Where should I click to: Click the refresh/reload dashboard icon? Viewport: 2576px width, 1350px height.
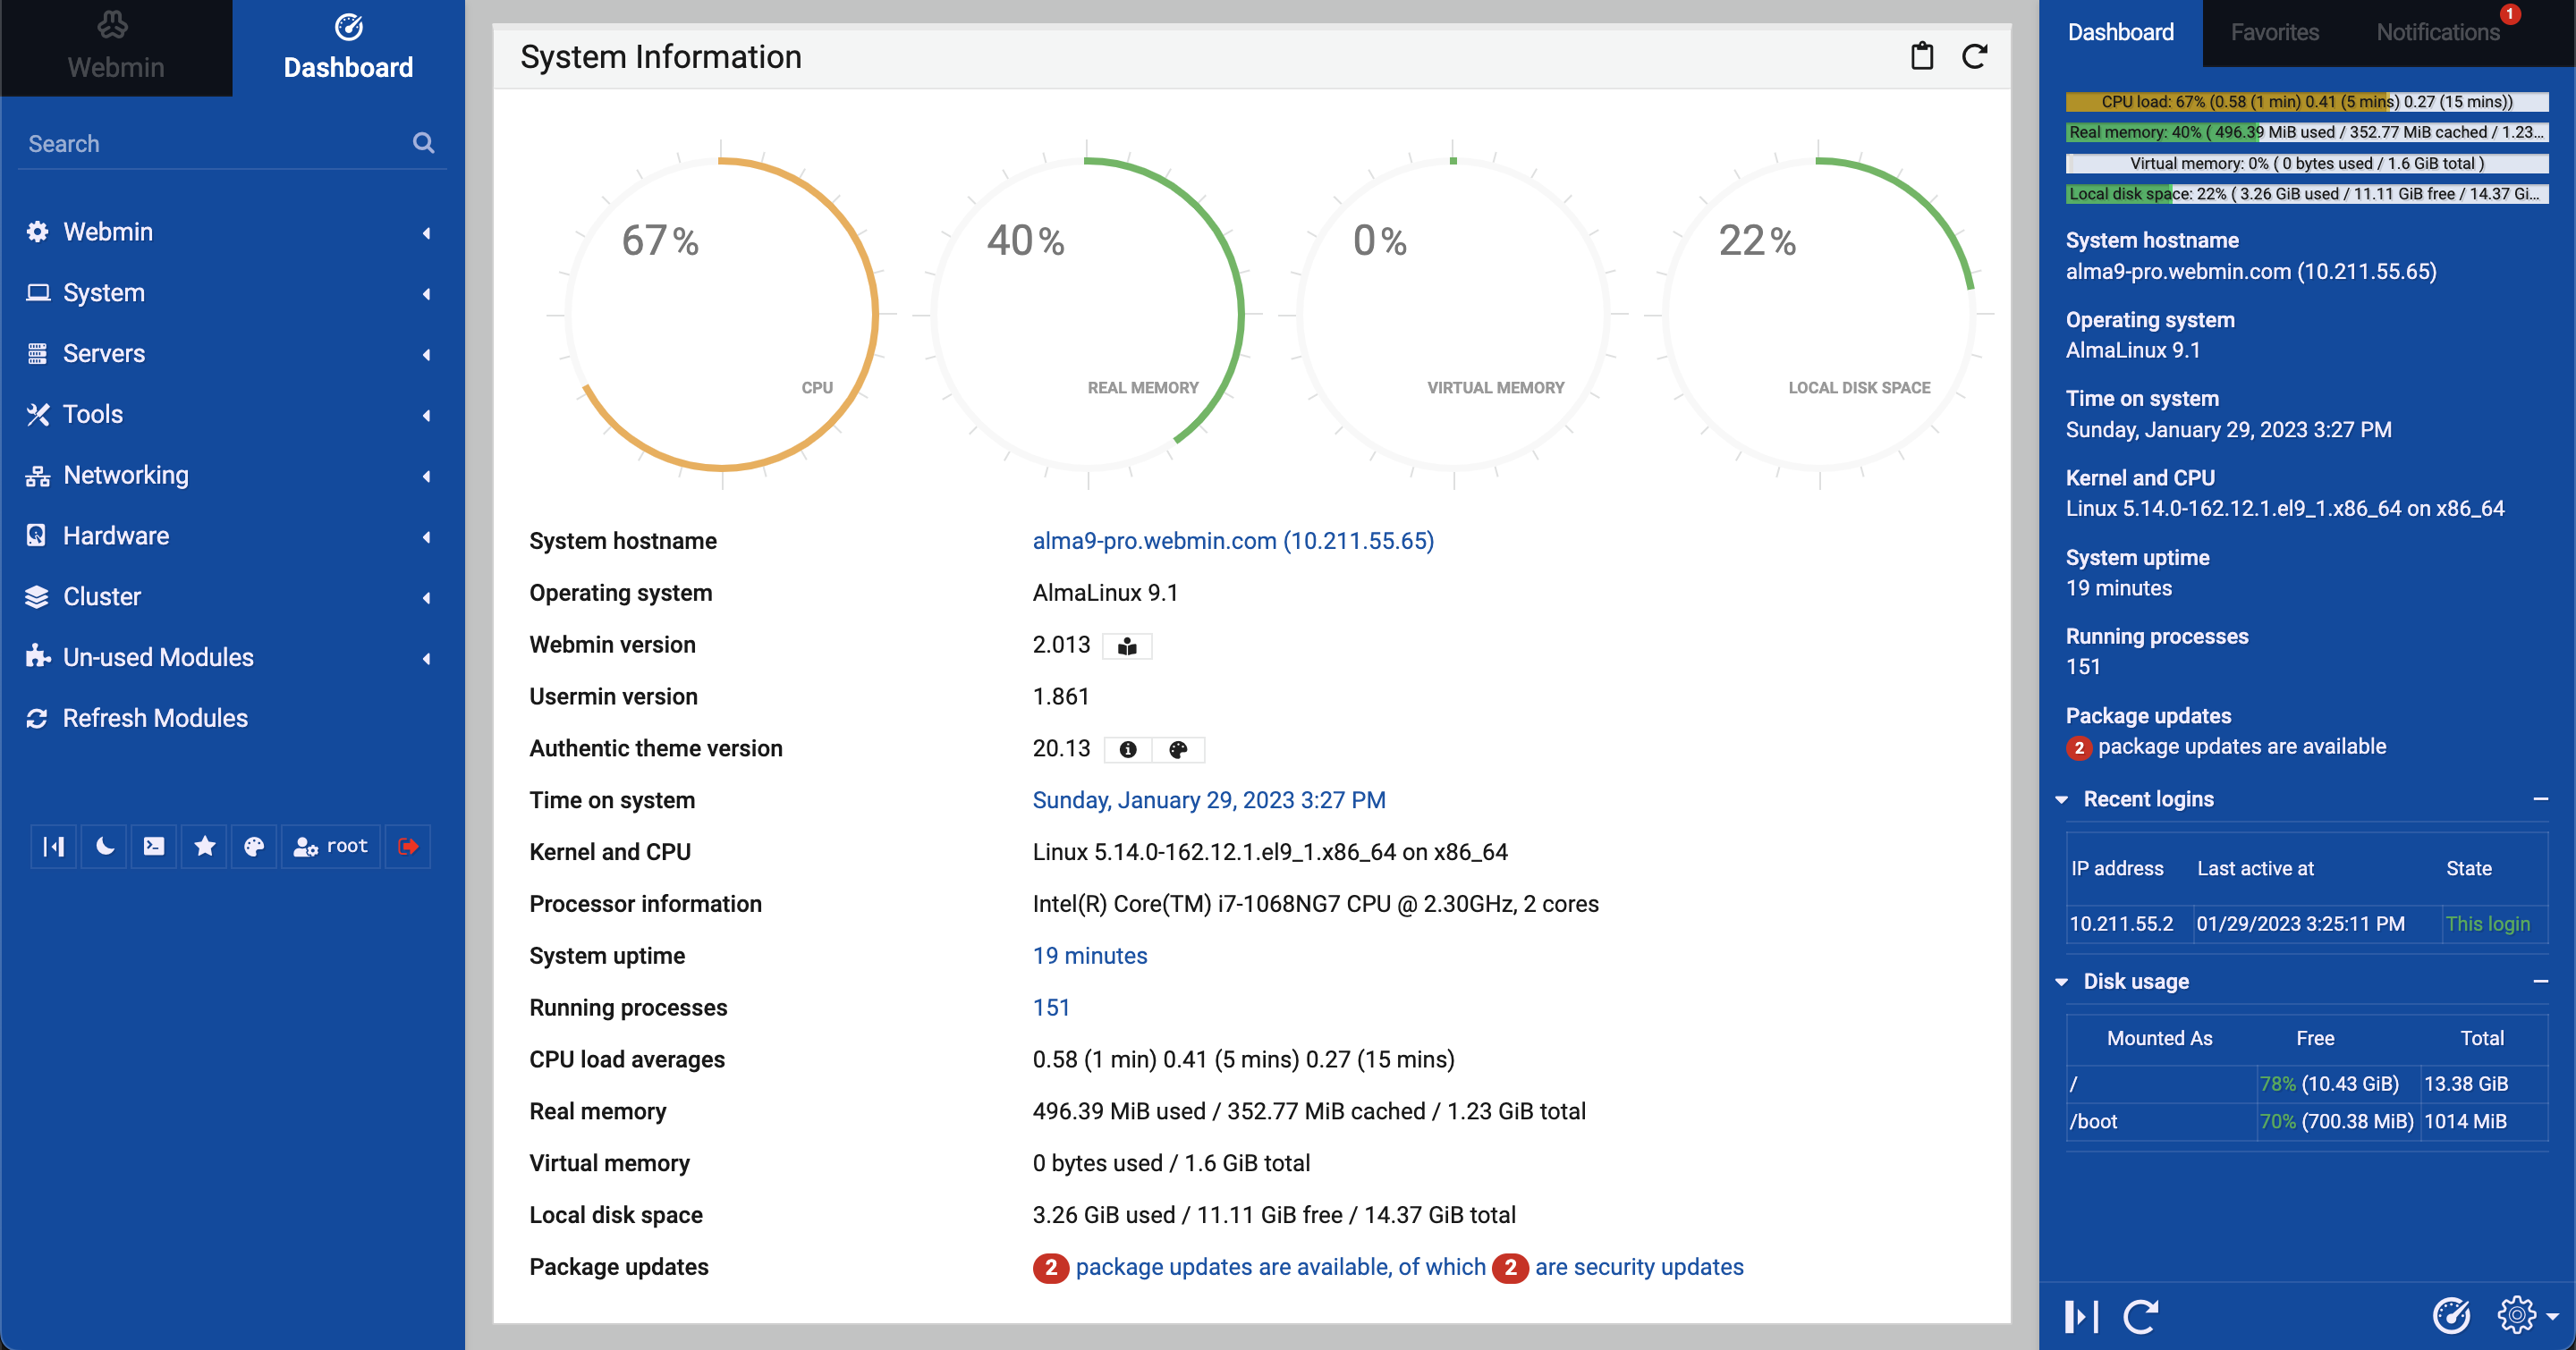pos(1975,56)
